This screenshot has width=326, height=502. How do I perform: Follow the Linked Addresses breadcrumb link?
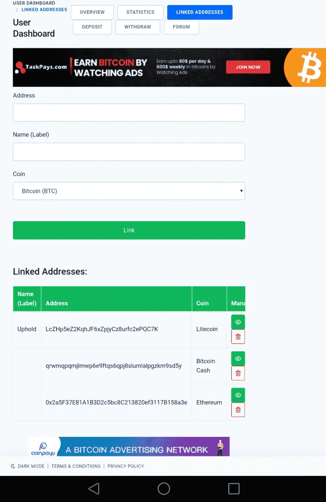(44, 10)
